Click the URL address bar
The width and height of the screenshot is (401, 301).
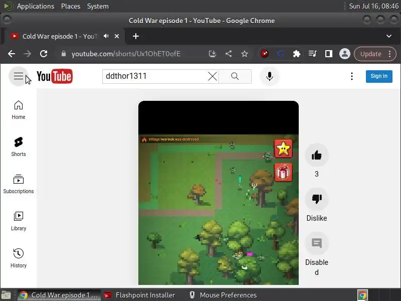pyautogui.click(x=126, y=54)
